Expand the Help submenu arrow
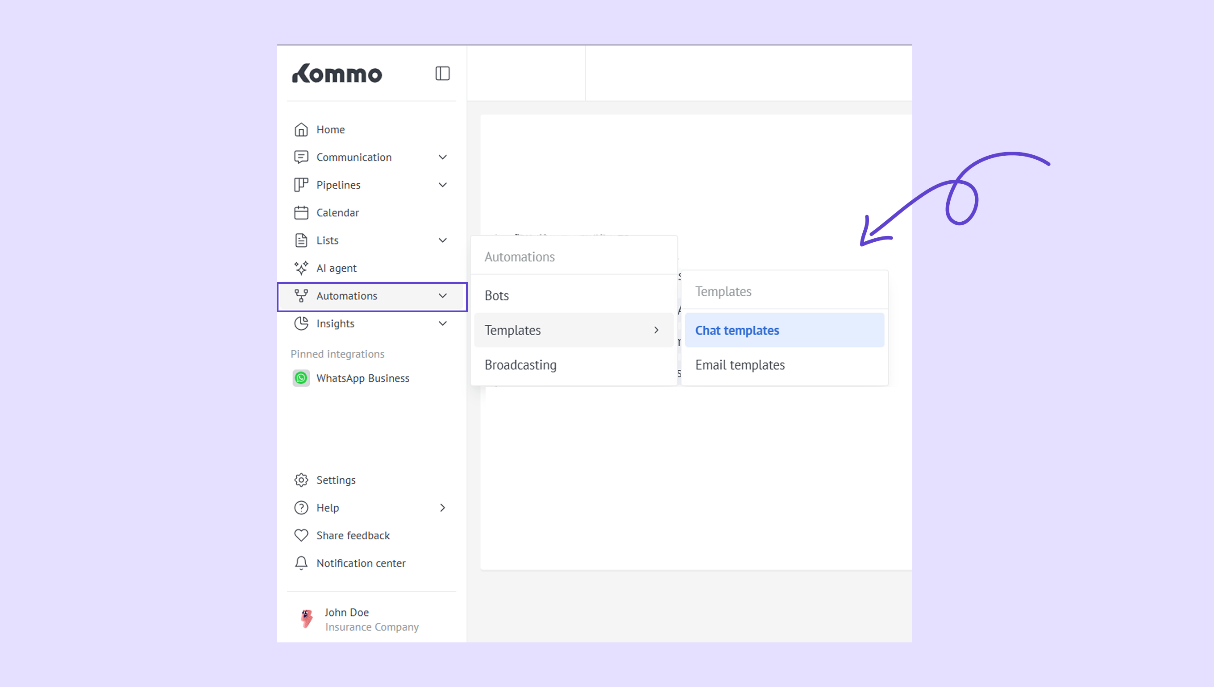Screen dimensions: 1214x687 (x=442, y=508)
